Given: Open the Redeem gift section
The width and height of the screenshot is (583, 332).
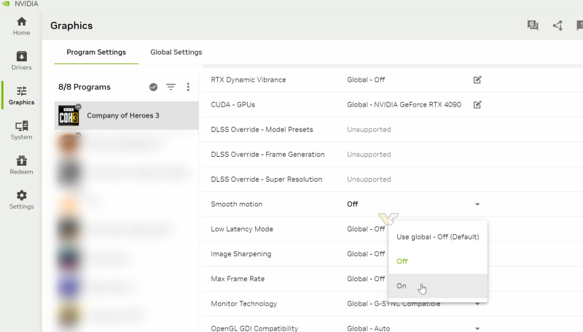Looking at the screenshot, I should [x=21, y=165].
